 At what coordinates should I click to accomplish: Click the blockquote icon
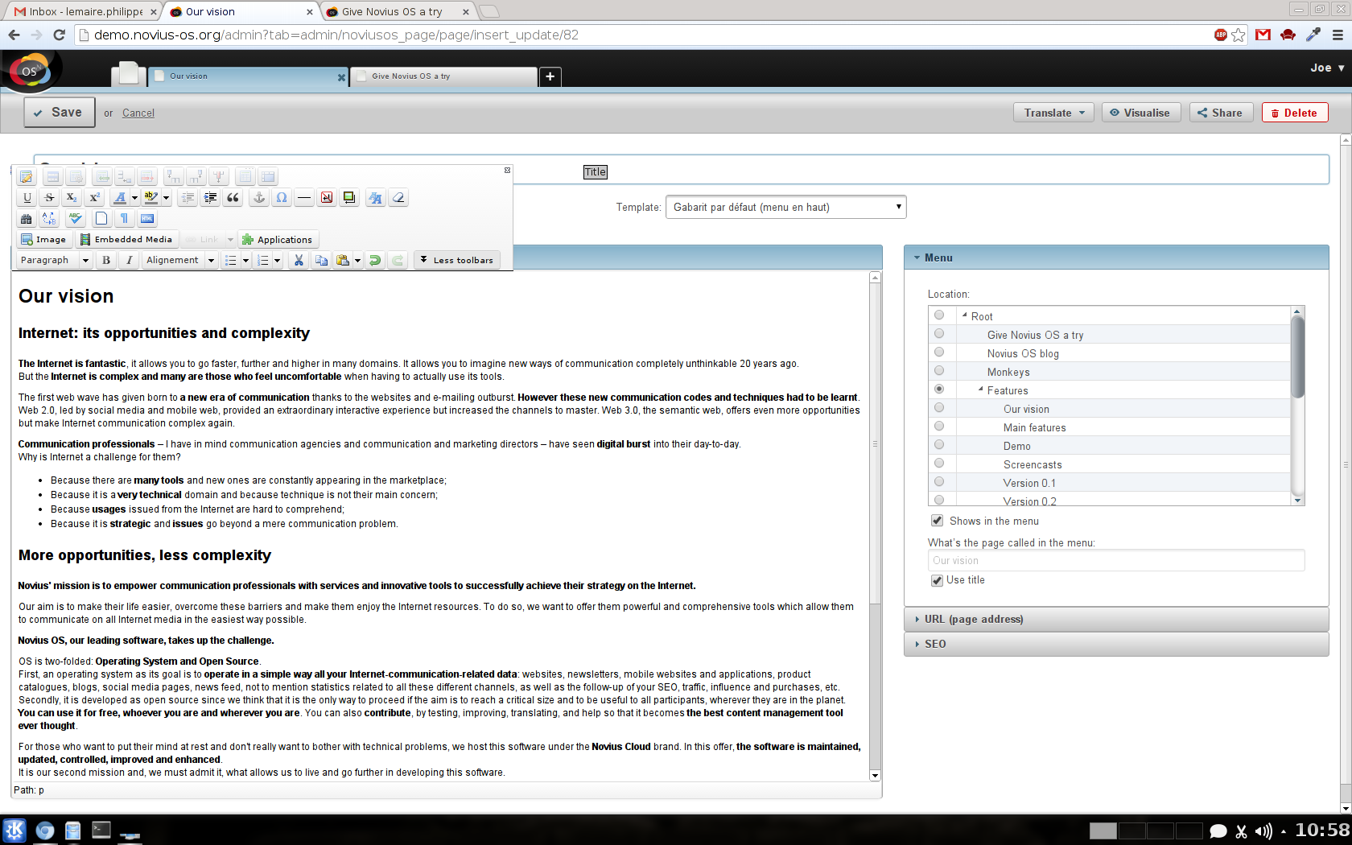pos(233,198)
